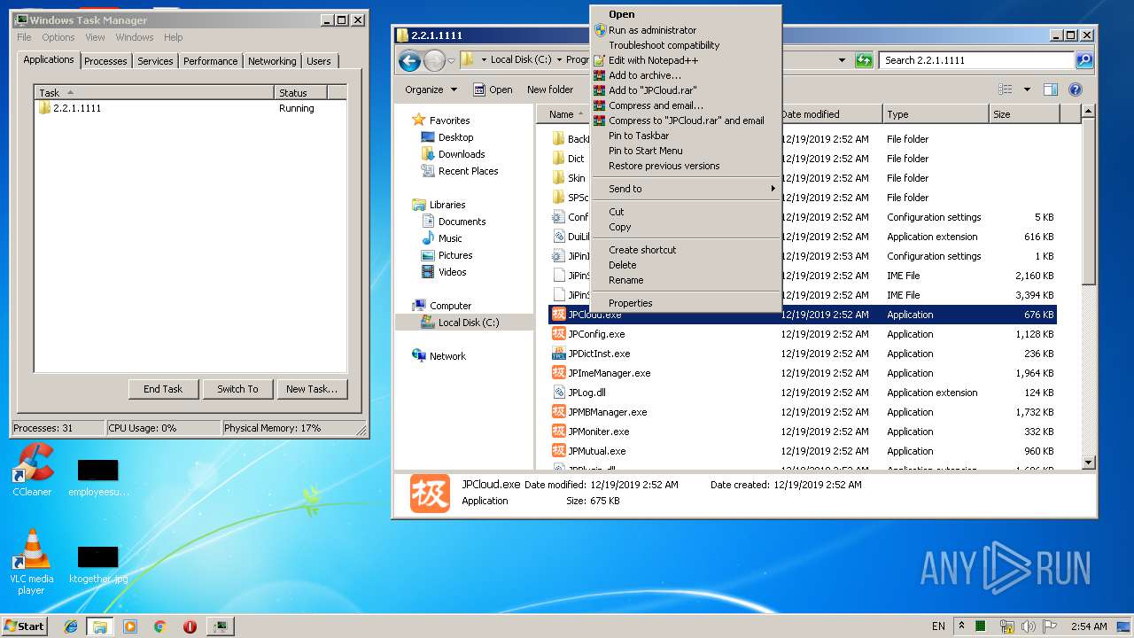Switch to Performance tab in Task Manager
1134x638 pixels.
210,61
